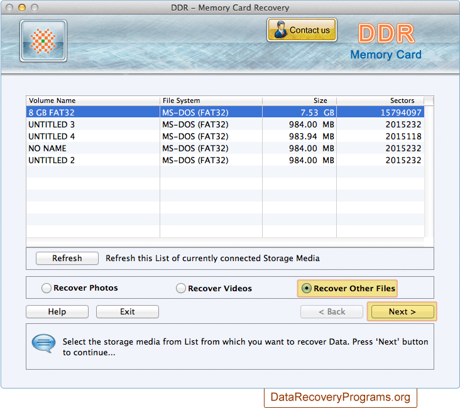Click the 2015118 sectors value
The height and width of the screenshot is (408, 460).
pyautogui.click(x=403, y=136)
